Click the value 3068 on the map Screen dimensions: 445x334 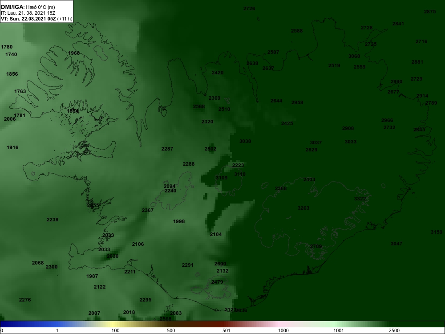(354, 56)
